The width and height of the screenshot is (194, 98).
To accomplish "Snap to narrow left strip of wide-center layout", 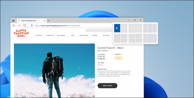I will (145, 38).
